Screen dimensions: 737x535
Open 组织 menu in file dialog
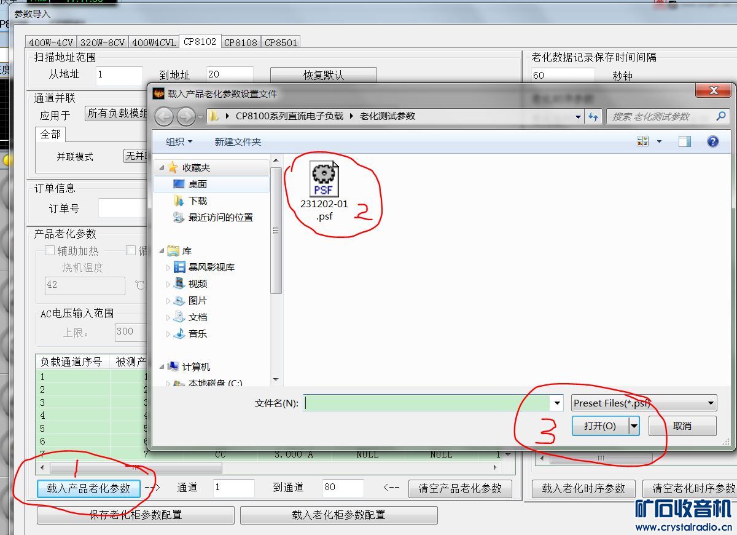coord(179,141)
